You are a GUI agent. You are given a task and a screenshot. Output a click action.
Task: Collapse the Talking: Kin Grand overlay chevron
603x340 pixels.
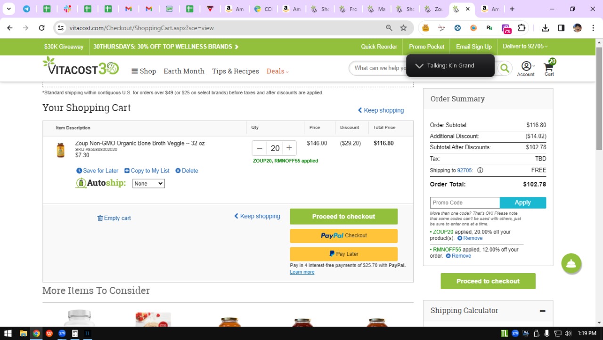(419, 66)
